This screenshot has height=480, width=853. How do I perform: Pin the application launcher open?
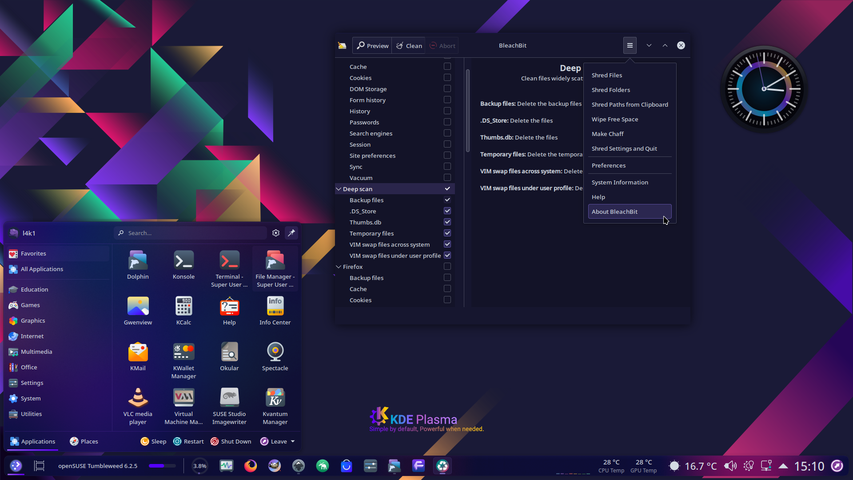pos(291,233)
